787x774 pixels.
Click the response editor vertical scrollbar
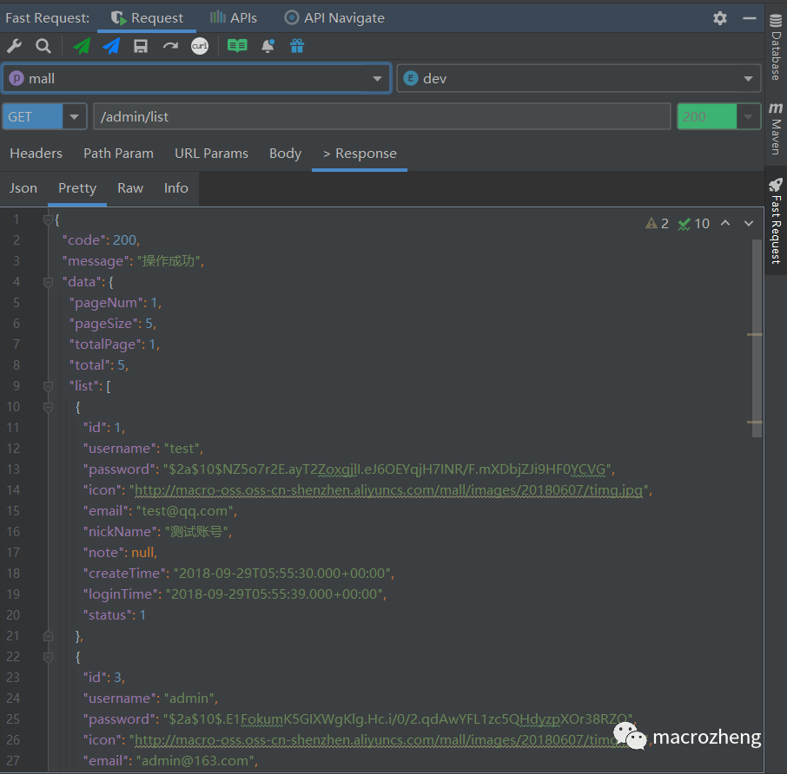pos(757,338)
